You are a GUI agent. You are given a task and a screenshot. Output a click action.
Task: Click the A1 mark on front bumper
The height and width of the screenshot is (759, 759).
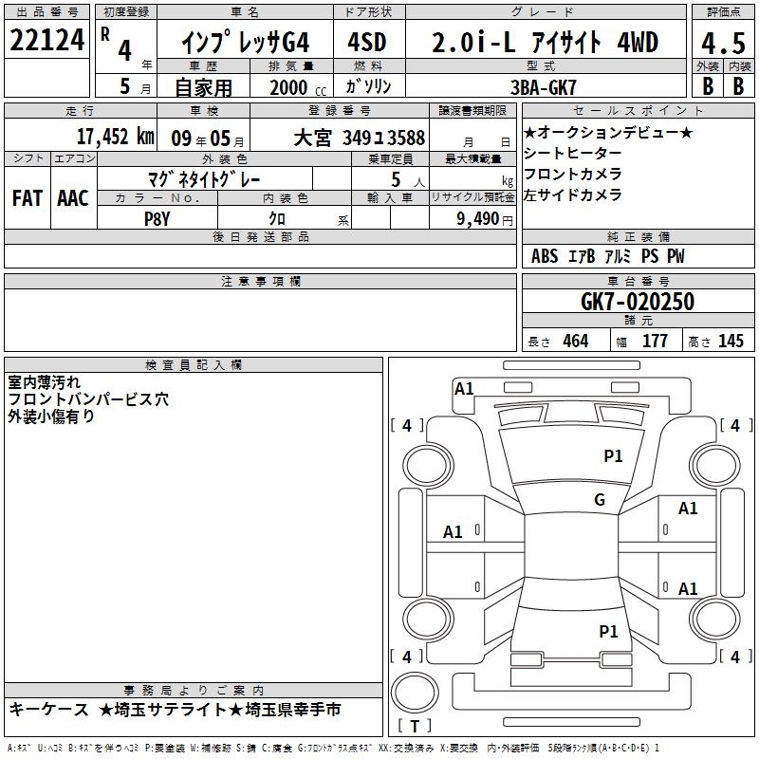click(464, 389)
